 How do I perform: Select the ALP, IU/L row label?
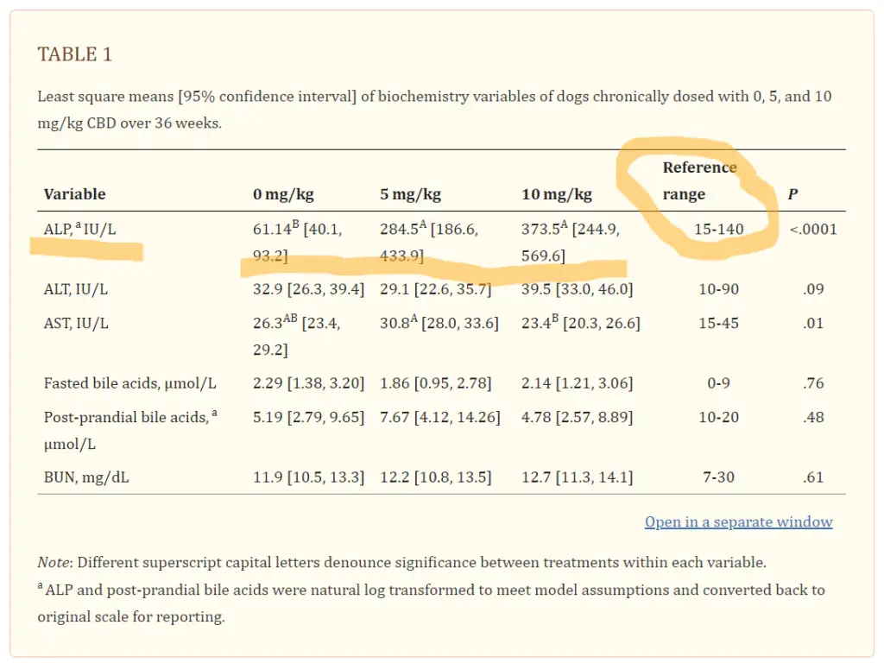point(81,230)
